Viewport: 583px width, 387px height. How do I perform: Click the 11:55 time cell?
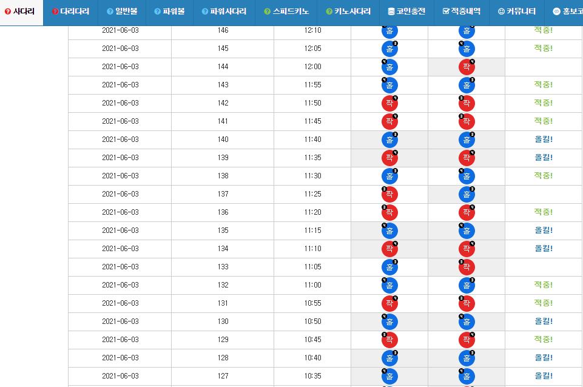click(x=312, y=85)
